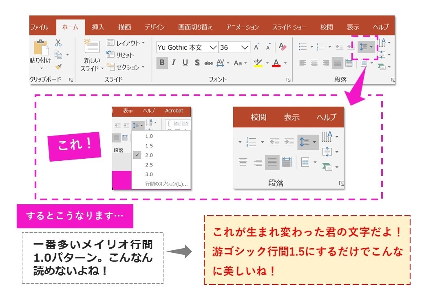Click text direction icon in enlarged 段落 panel
Screen dimensions: 424x293
click(x=327, y=137)
